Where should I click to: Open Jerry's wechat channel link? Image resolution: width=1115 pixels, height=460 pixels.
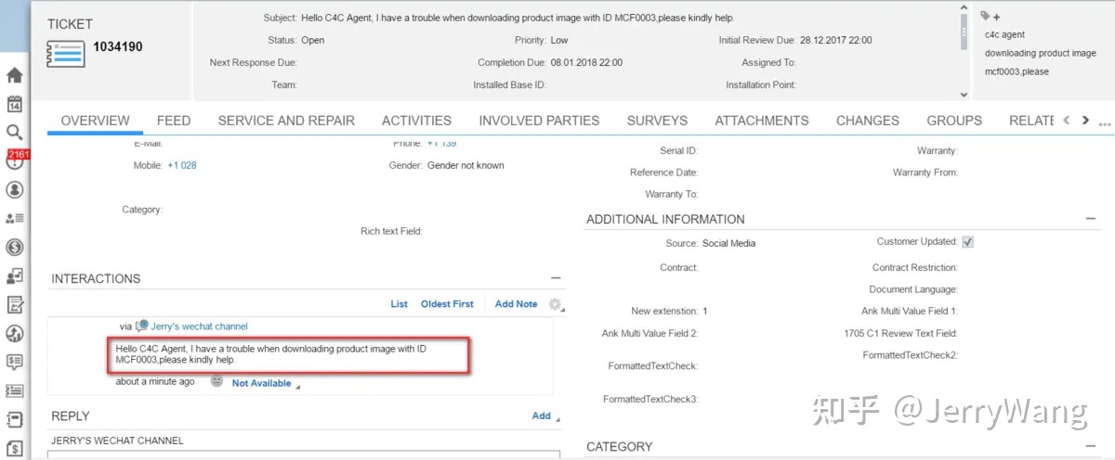(x=199, y=326)
